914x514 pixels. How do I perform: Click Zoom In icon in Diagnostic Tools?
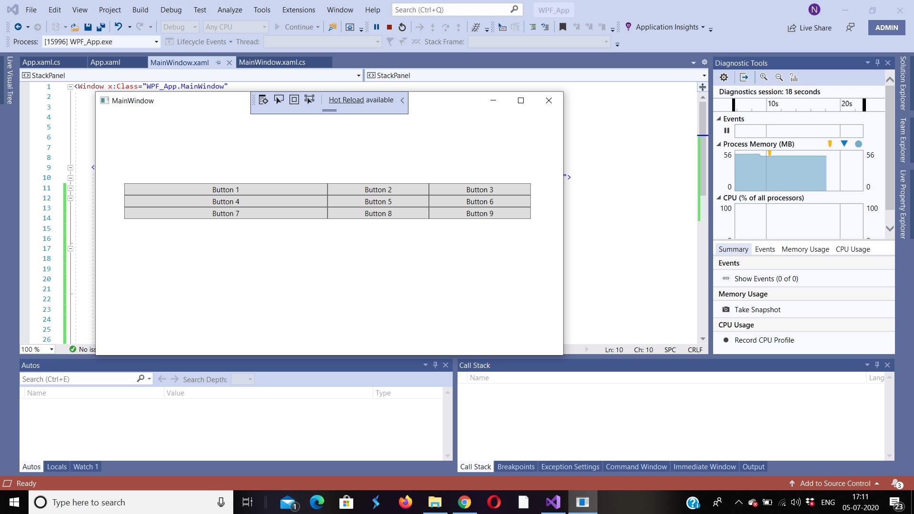pyautogui.click(x=764, y=78)
